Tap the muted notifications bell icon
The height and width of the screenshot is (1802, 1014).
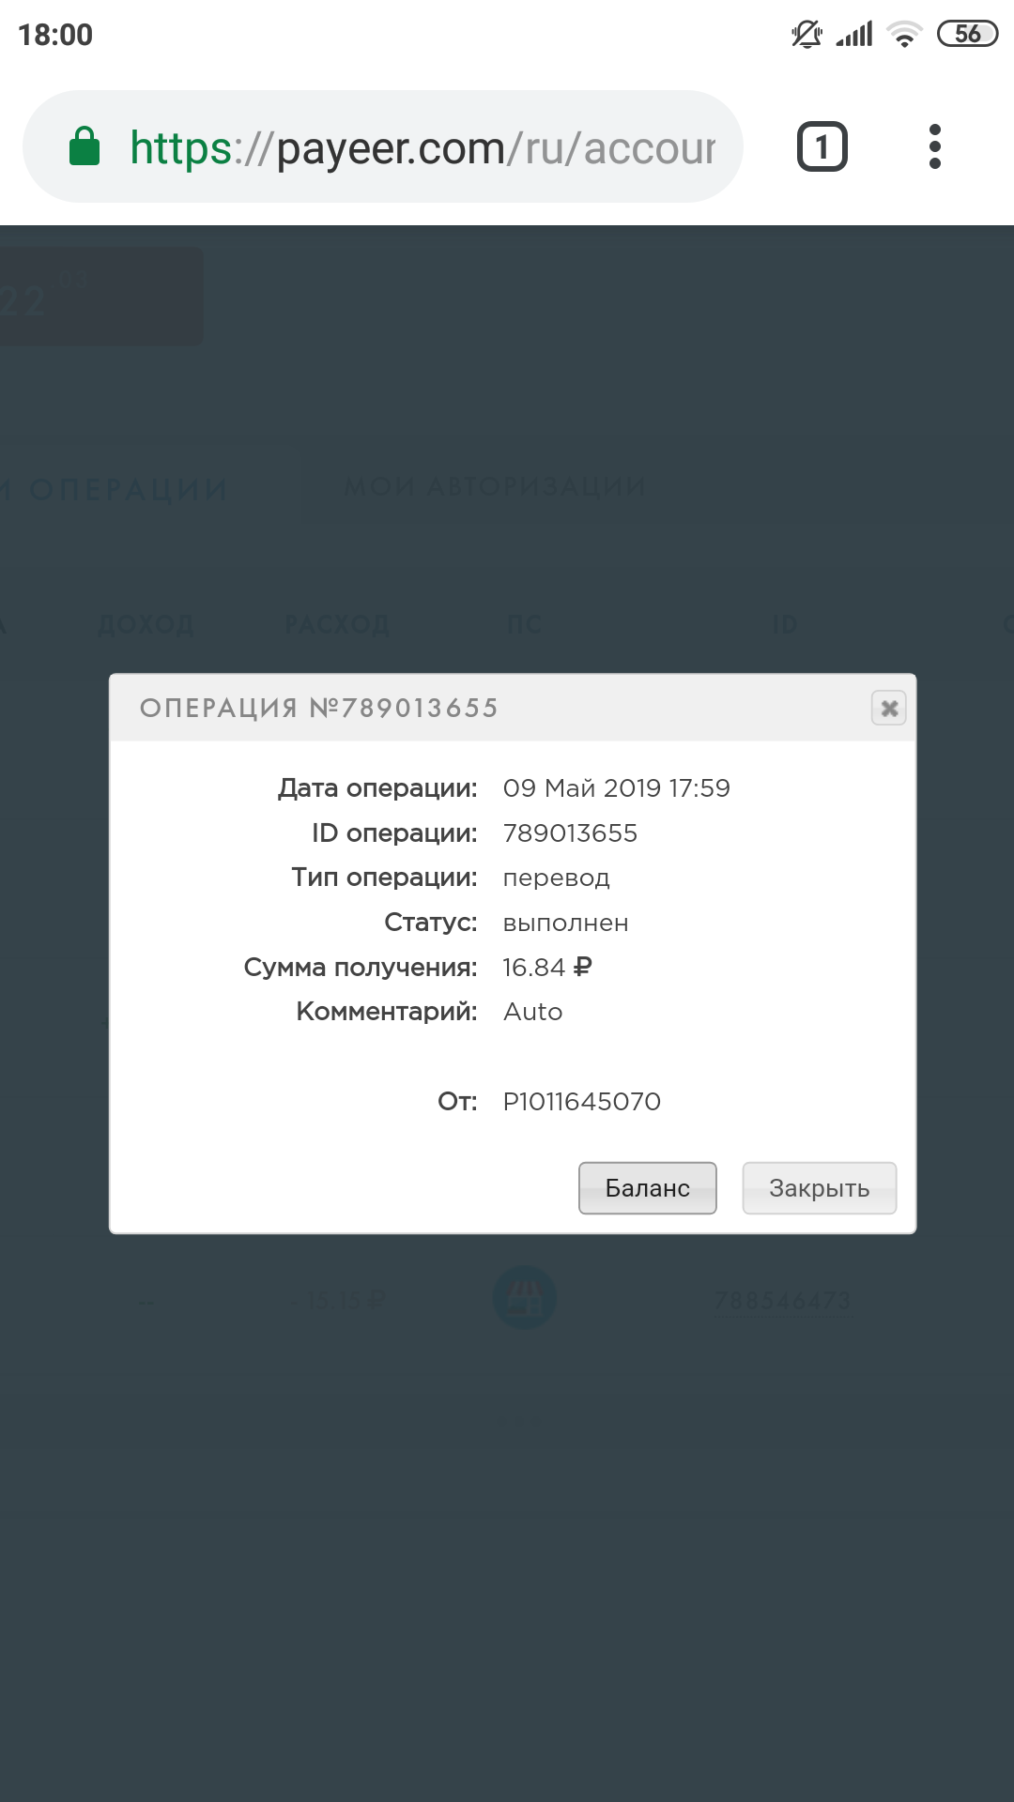coord(807,35)
